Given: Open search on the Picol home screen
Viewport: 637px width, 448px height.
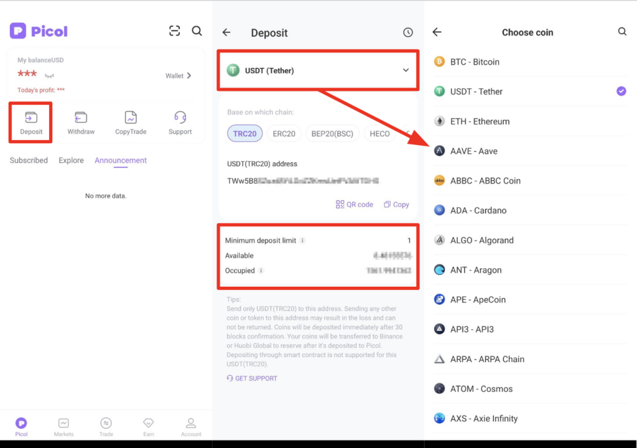Looking at the screenshot, I should click(x=197, y=31).
